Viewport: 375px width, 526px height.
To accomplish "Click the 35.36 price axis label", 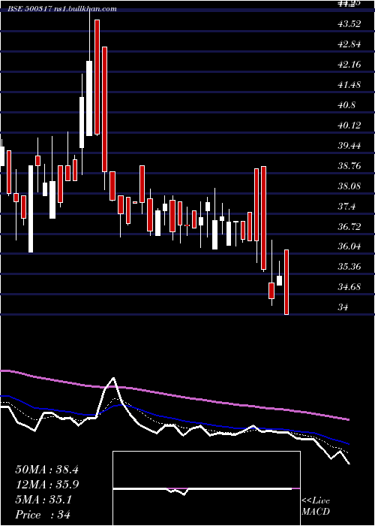I will coord(349,267).
